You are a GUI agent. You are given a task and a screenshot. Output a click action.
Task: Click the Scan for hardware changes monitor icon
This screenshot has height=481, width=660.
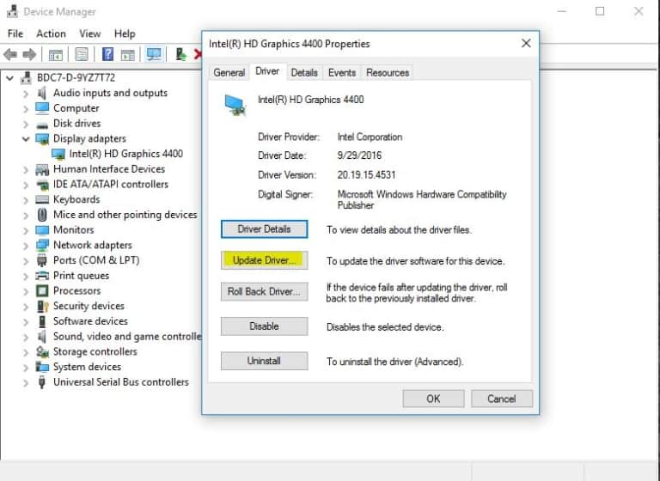[x=154, y=54]
